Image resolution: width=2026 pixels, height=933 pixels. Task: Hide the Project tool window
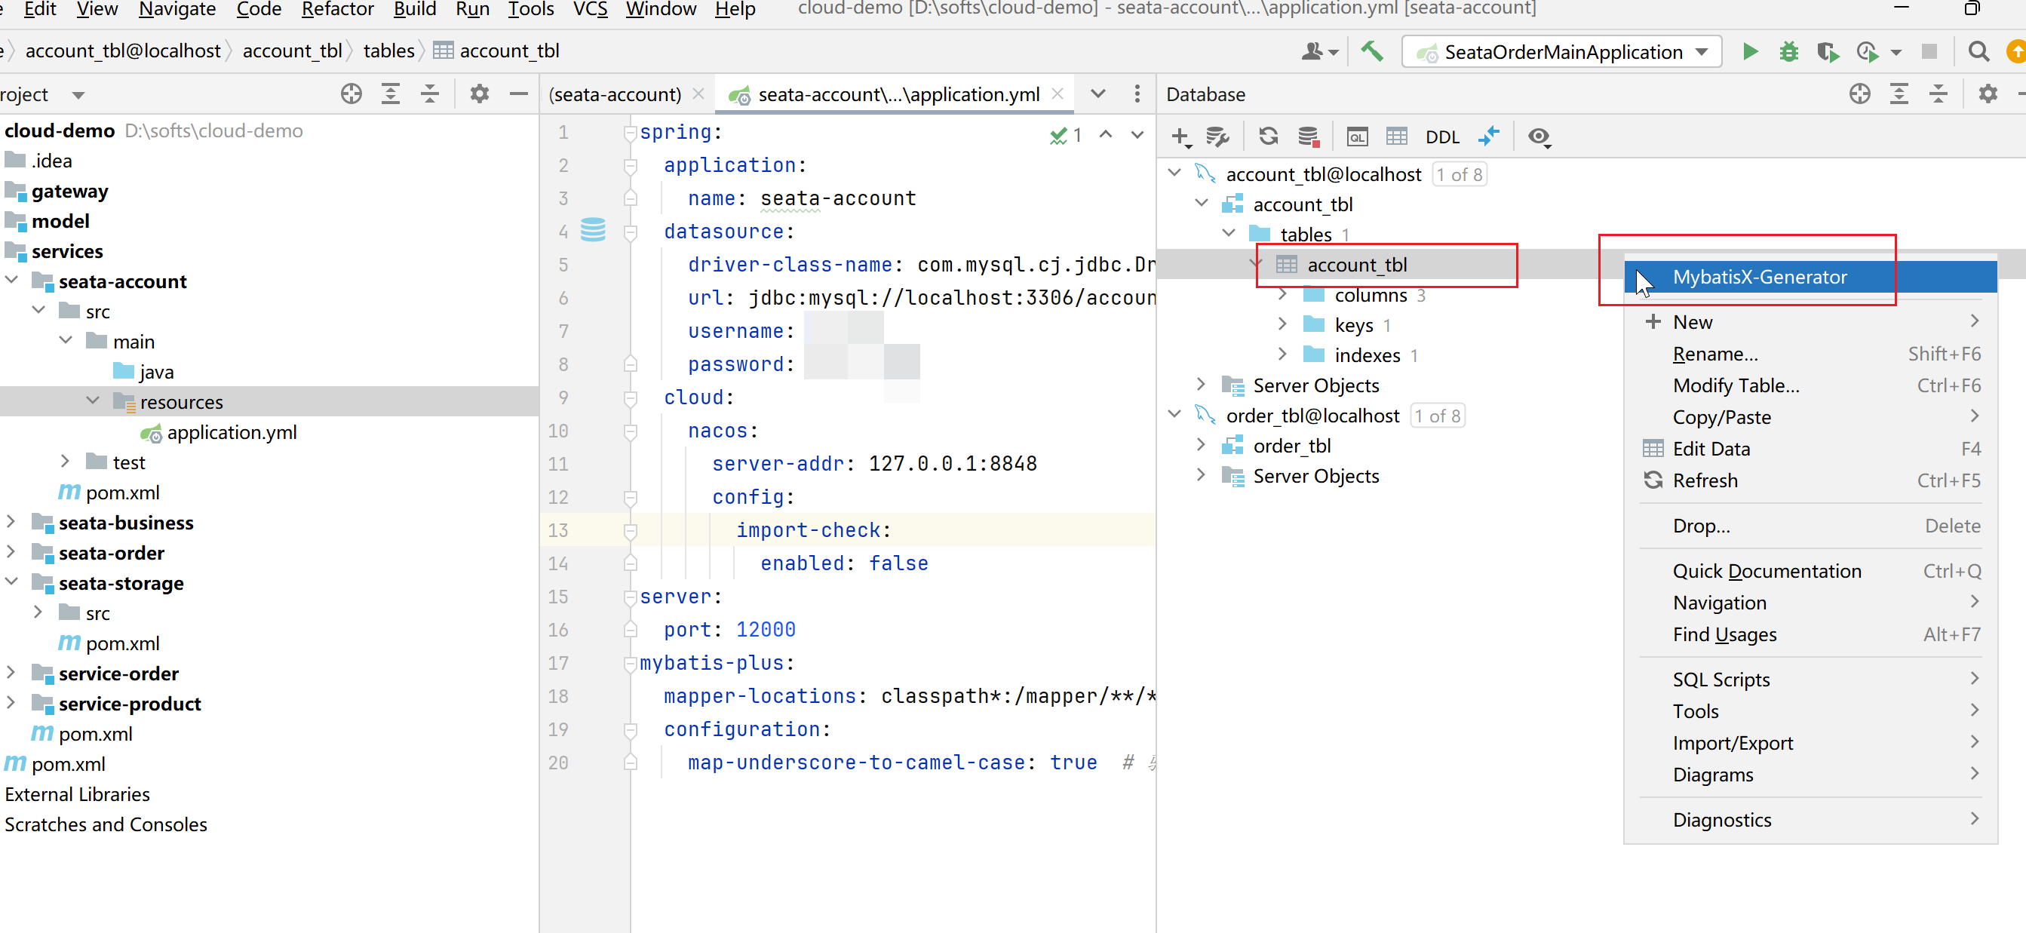pos(518,94)
